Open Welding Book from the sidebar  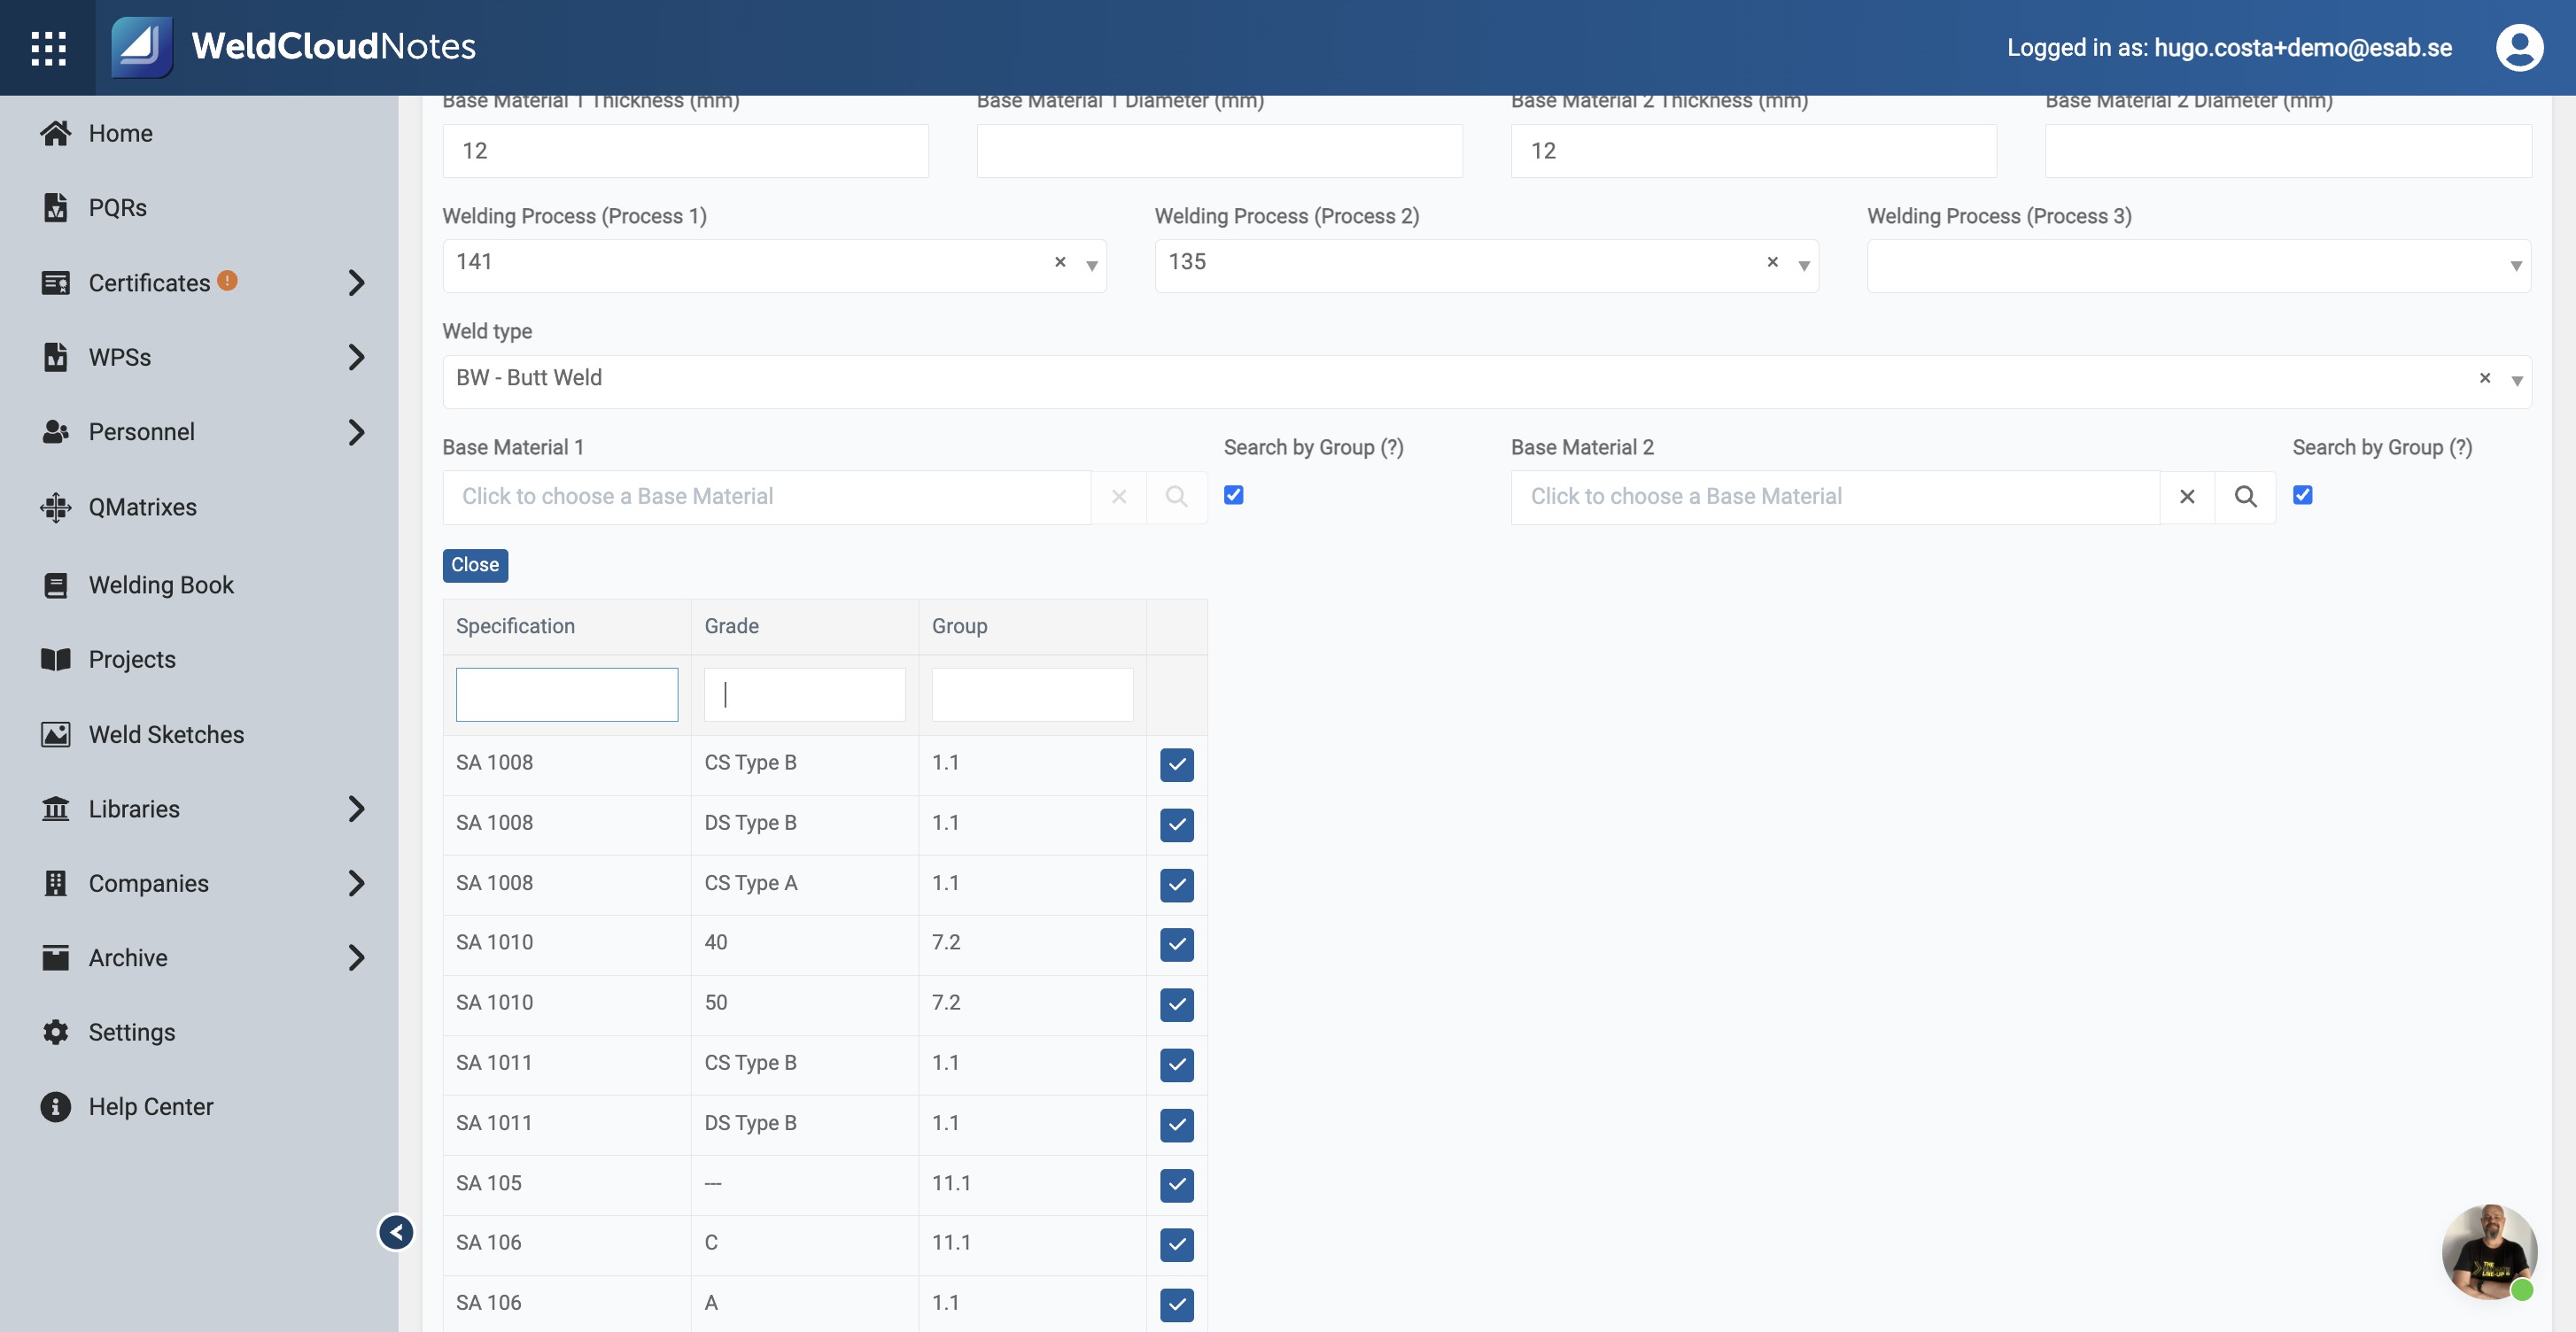point(161,585)
